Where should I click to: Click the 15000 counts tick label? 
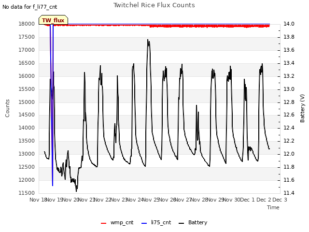coord(27,102)
